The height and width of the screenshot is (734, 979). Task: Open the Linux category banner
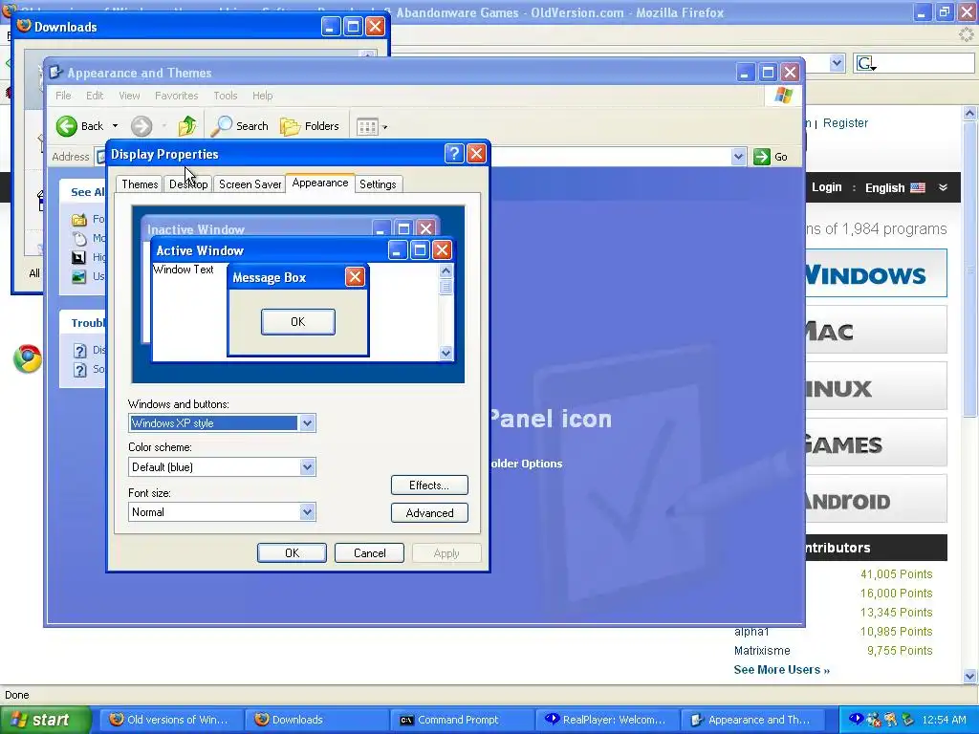876,386
